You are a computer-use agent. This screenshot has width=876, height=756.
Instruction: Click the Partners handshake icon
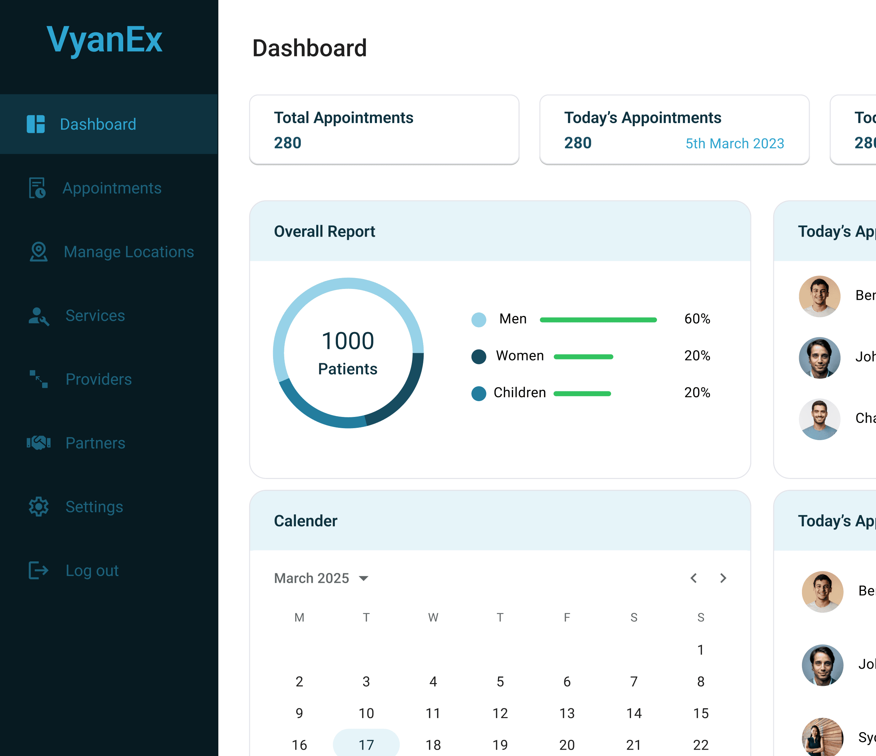39,443
